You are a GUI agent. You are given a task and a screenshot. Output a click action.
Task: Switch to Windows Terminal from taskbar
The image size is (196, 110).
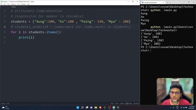118,108
